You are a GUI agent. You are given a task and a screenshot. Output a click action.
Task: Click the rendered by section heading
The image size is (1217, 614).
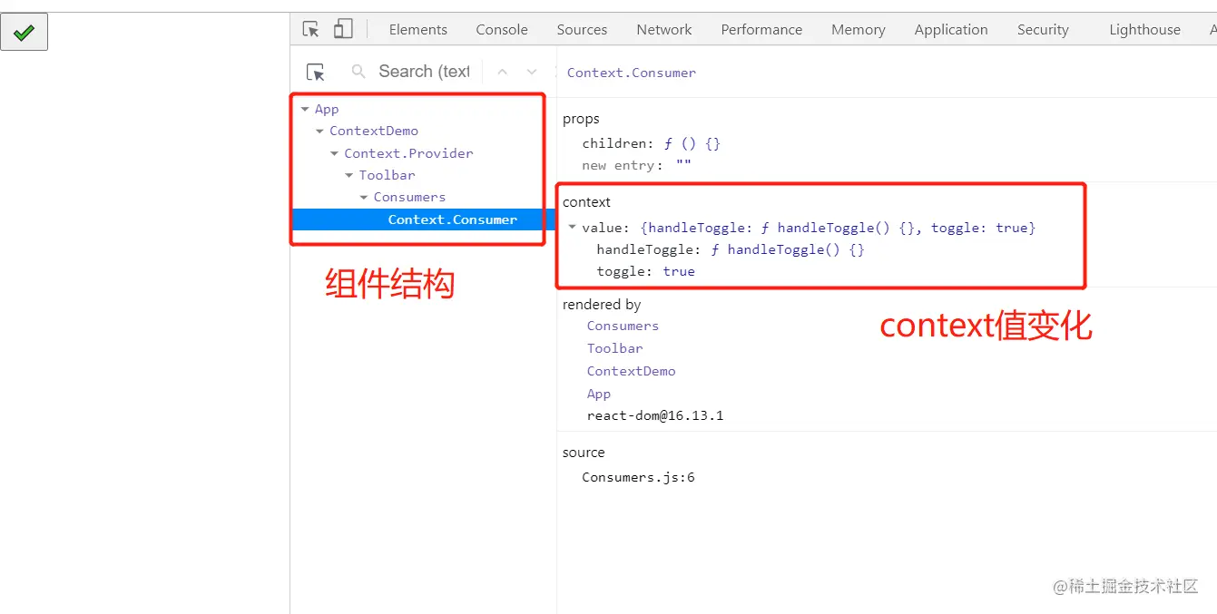(602, 305)
